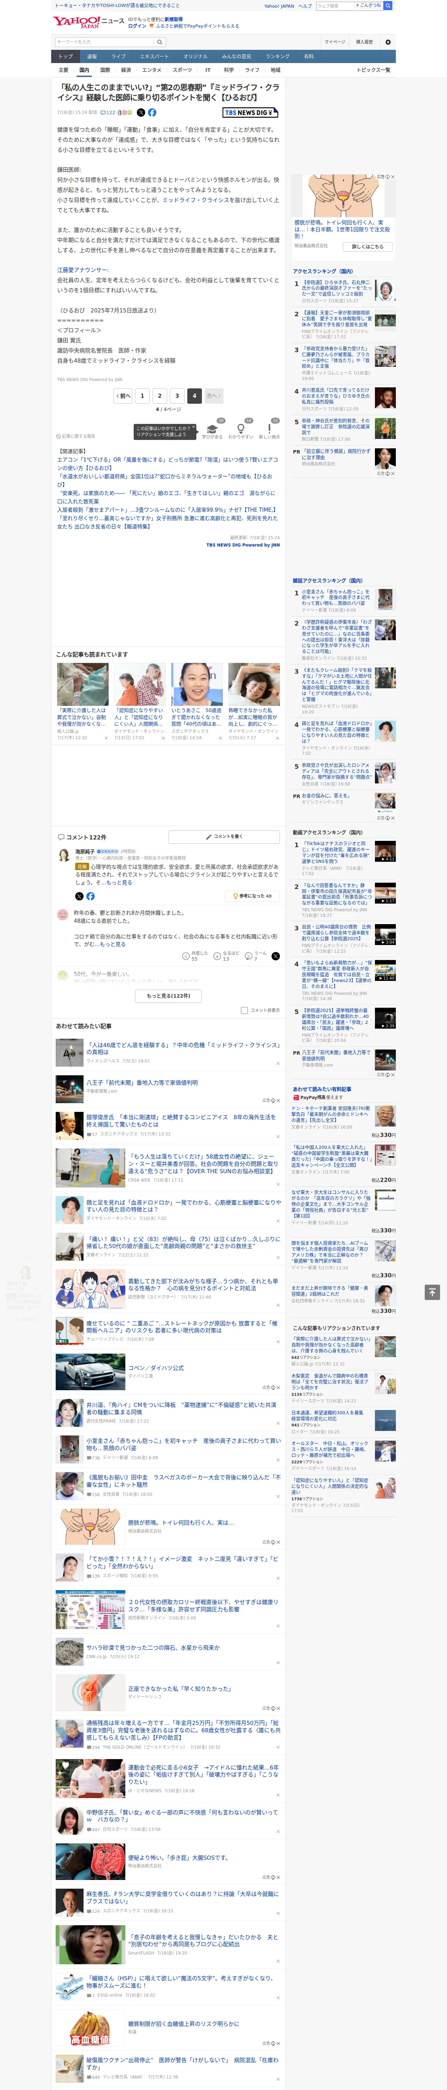The width and height of the screenshot is (447, 2090).
Task: Open the 経済 news category
Action: point(126,70)
